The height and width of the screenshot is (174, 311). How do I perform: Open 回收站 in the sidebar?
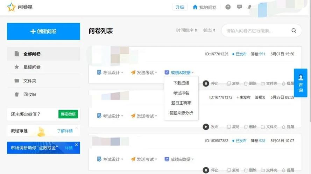(x=43, y=94)
